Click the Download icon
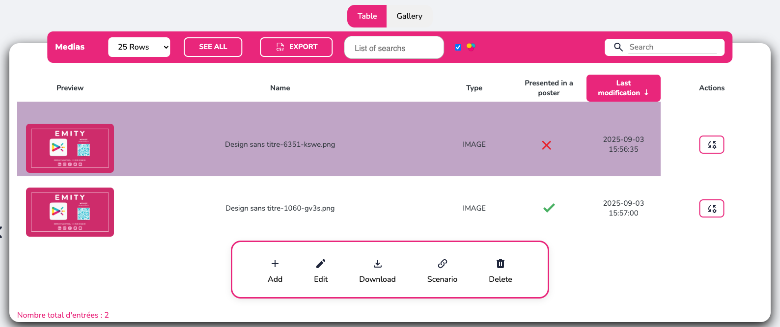The width and height of the screenshot is (780, 327). 377,264
